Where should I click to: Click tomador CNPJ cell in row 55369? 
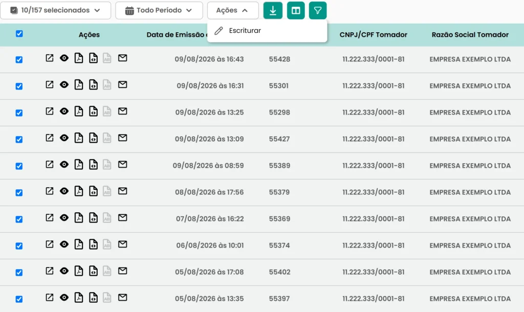(x=373, y=219)
